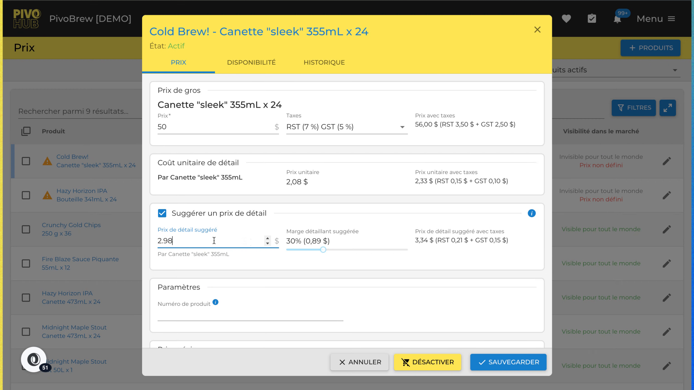Click edit pencil for Crunchy Gold Chips row
Screen dimensions: 694x390
tap(667, 229)
